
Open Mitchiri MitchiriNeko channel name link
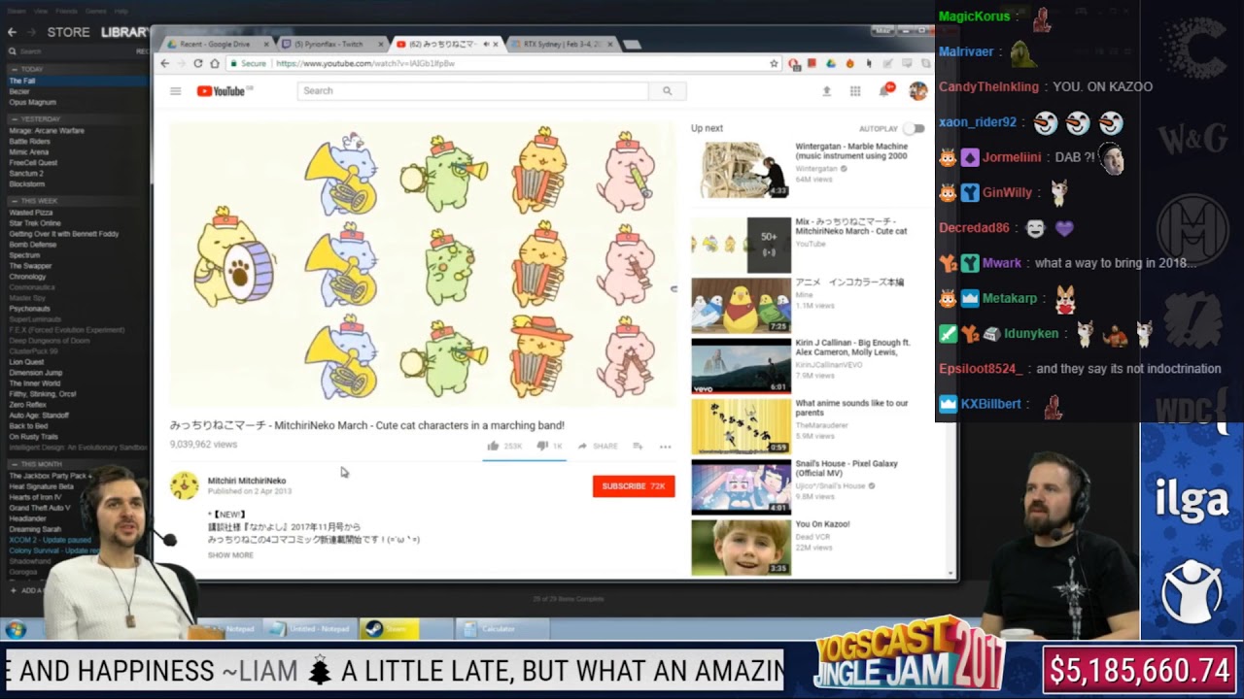247,481
